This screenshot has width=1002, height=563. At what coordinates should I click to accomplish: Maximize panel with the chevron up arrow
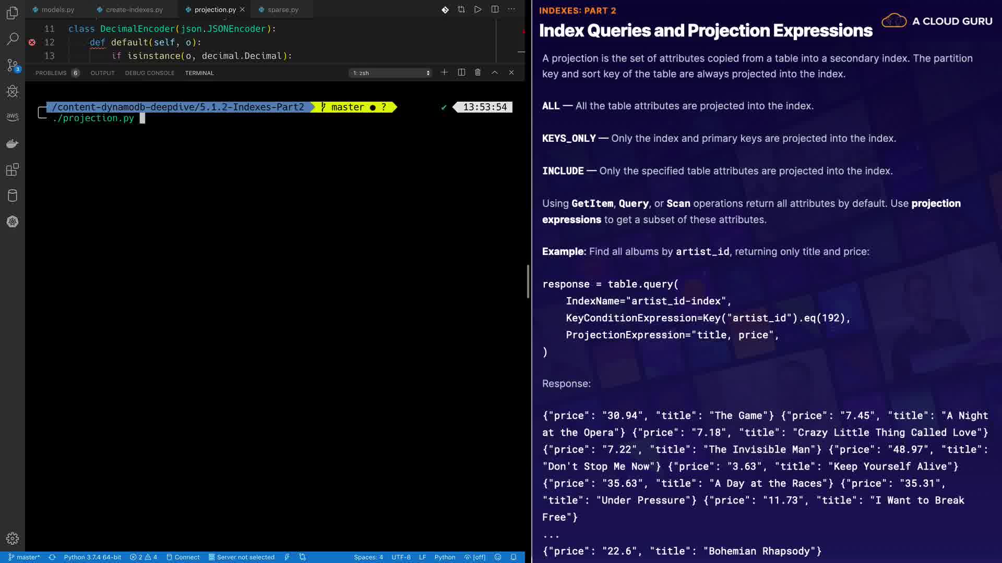[x=494, y=72]
